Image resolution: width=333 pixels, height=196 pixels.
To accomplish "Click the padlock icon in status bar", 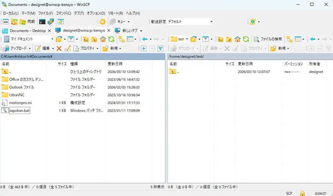I will (x=303, y=193).
